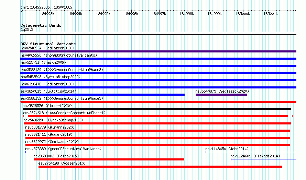Click the 1q25.3 band label
The image size is (306, 180).
(x=27, y=29)
